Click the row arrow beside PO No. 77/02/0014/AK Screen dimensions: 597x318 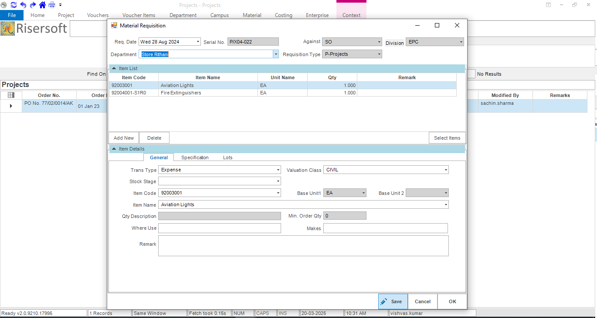(x=11, y=106)
